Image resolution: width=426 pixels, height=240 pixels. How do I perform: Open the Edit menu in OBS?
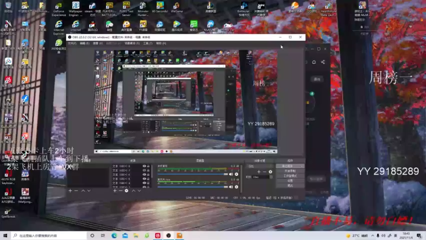pos(85,43)
